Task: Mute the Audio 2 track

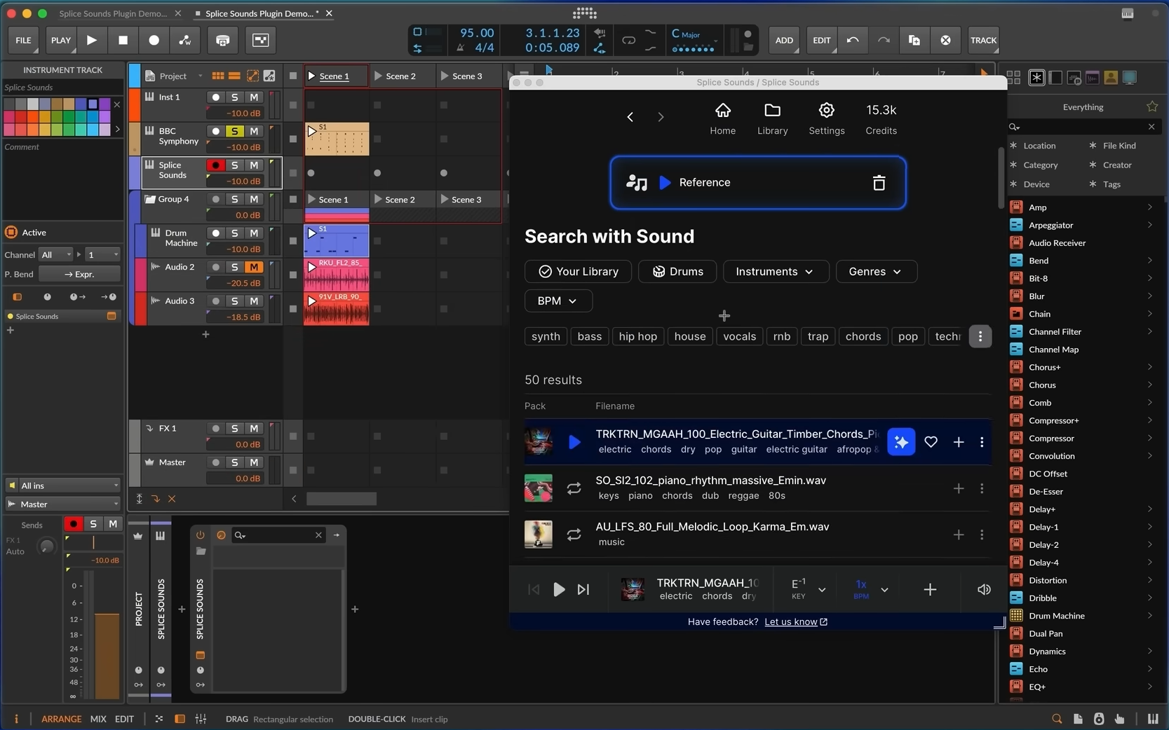Action: (253, 267)
